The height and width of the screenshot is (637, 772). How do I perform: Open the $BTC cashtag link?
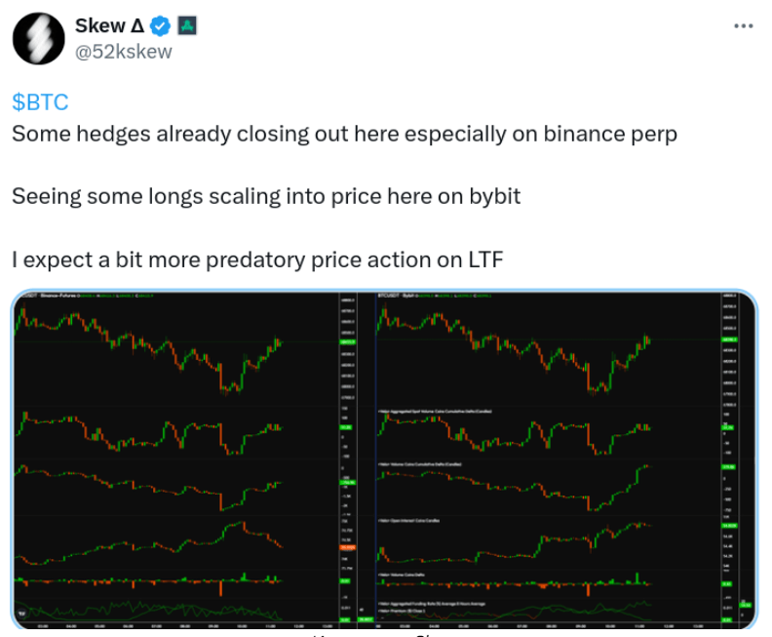40,101
